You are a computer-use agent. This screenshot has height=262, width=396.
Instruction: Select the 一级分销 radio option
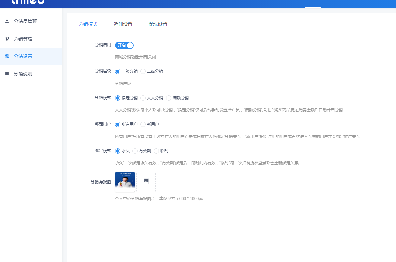coord(118,71)
